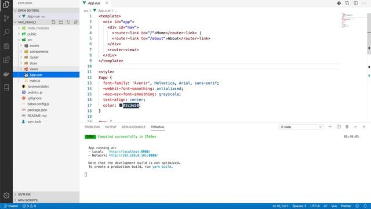Open the editor More Actions menu
Image resolution: width=371 pixels, height=209 pixels.
[x=364, y=3]
